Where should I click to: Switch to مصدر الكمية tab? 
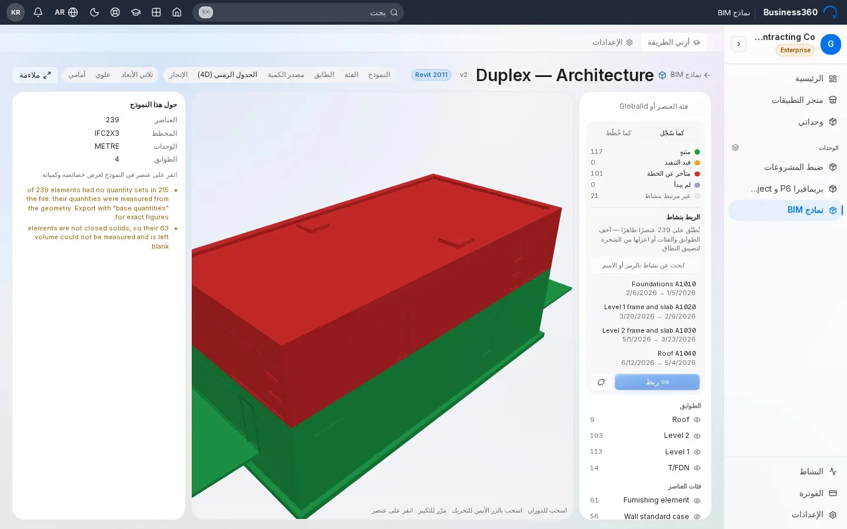(286, 75)
